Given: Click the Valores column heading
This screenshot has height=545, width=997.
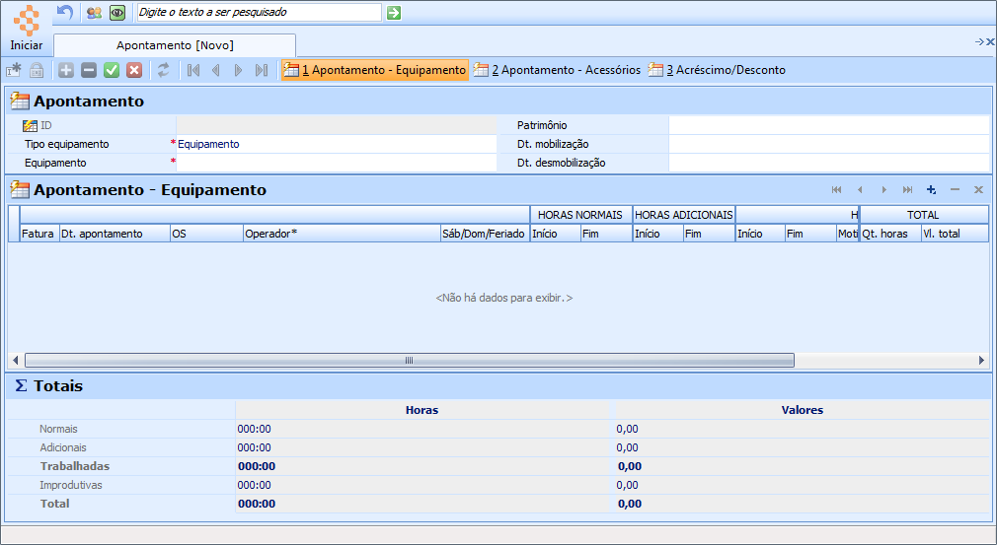Looking at the screenshot, I should [x=803, y=410].
